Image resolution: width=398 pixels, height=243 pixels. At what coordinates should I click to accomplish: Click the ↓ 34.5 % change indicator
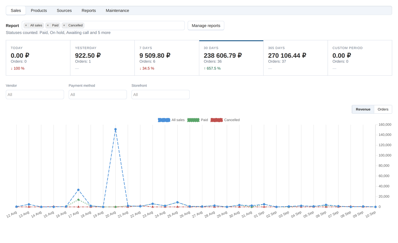(147, 68)
